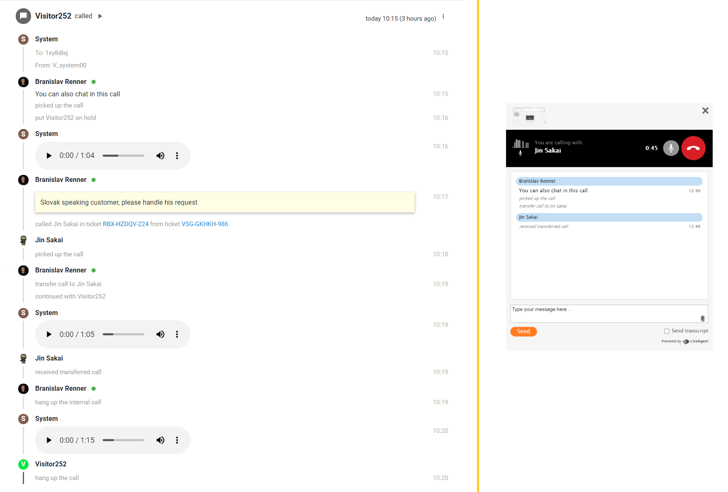Hang up the call with Jin Sakai
This screenshot has width=728, height=492.
pos(693,148)
